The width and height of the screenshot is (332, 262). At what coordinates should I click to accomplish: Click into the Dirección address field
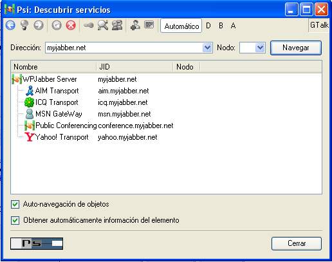124,48
